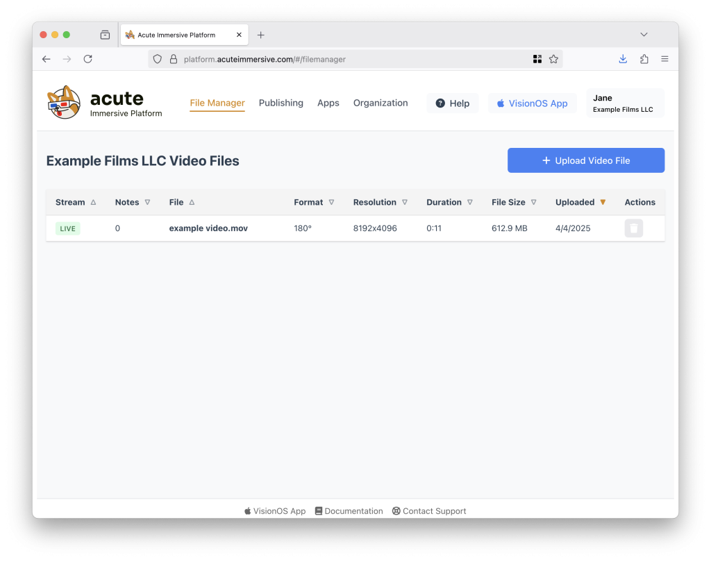The height and width of the screenshot is (561, 711).
Task: Open the File Manager tab
Action: pyautogui.click(x=217, y=103)
